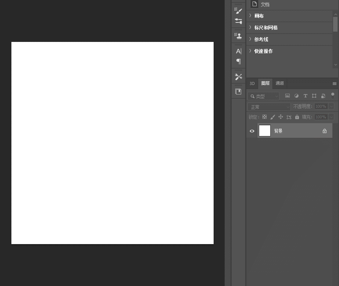Screen dimensions: 339x286
Task: Filter layers by type layers (T icon)
Action: pyautogui.click(x=305, y=96)
